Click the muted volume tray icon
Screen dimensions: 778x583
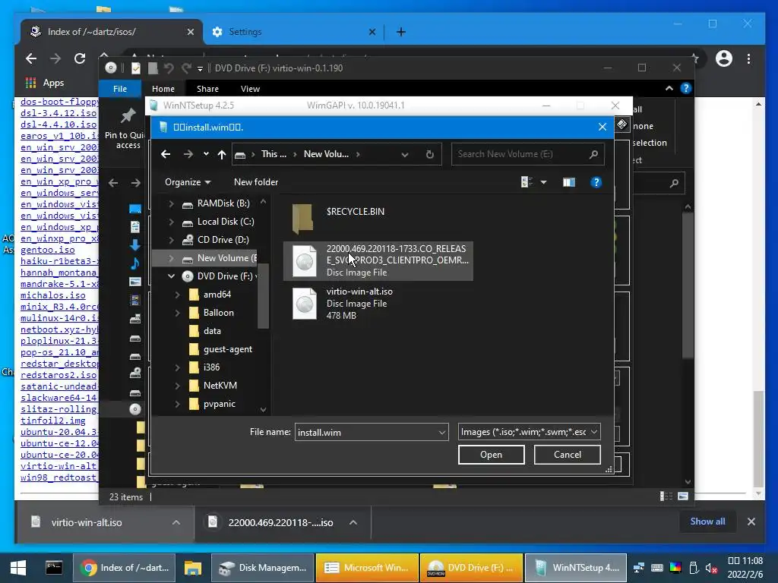coord(711,568)
